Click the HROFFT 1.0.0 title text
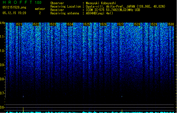 coord(22,2)
